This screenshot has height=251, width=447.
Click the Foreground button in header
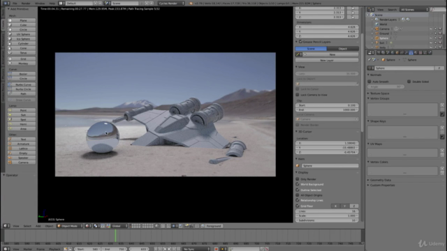coord(214,226)
